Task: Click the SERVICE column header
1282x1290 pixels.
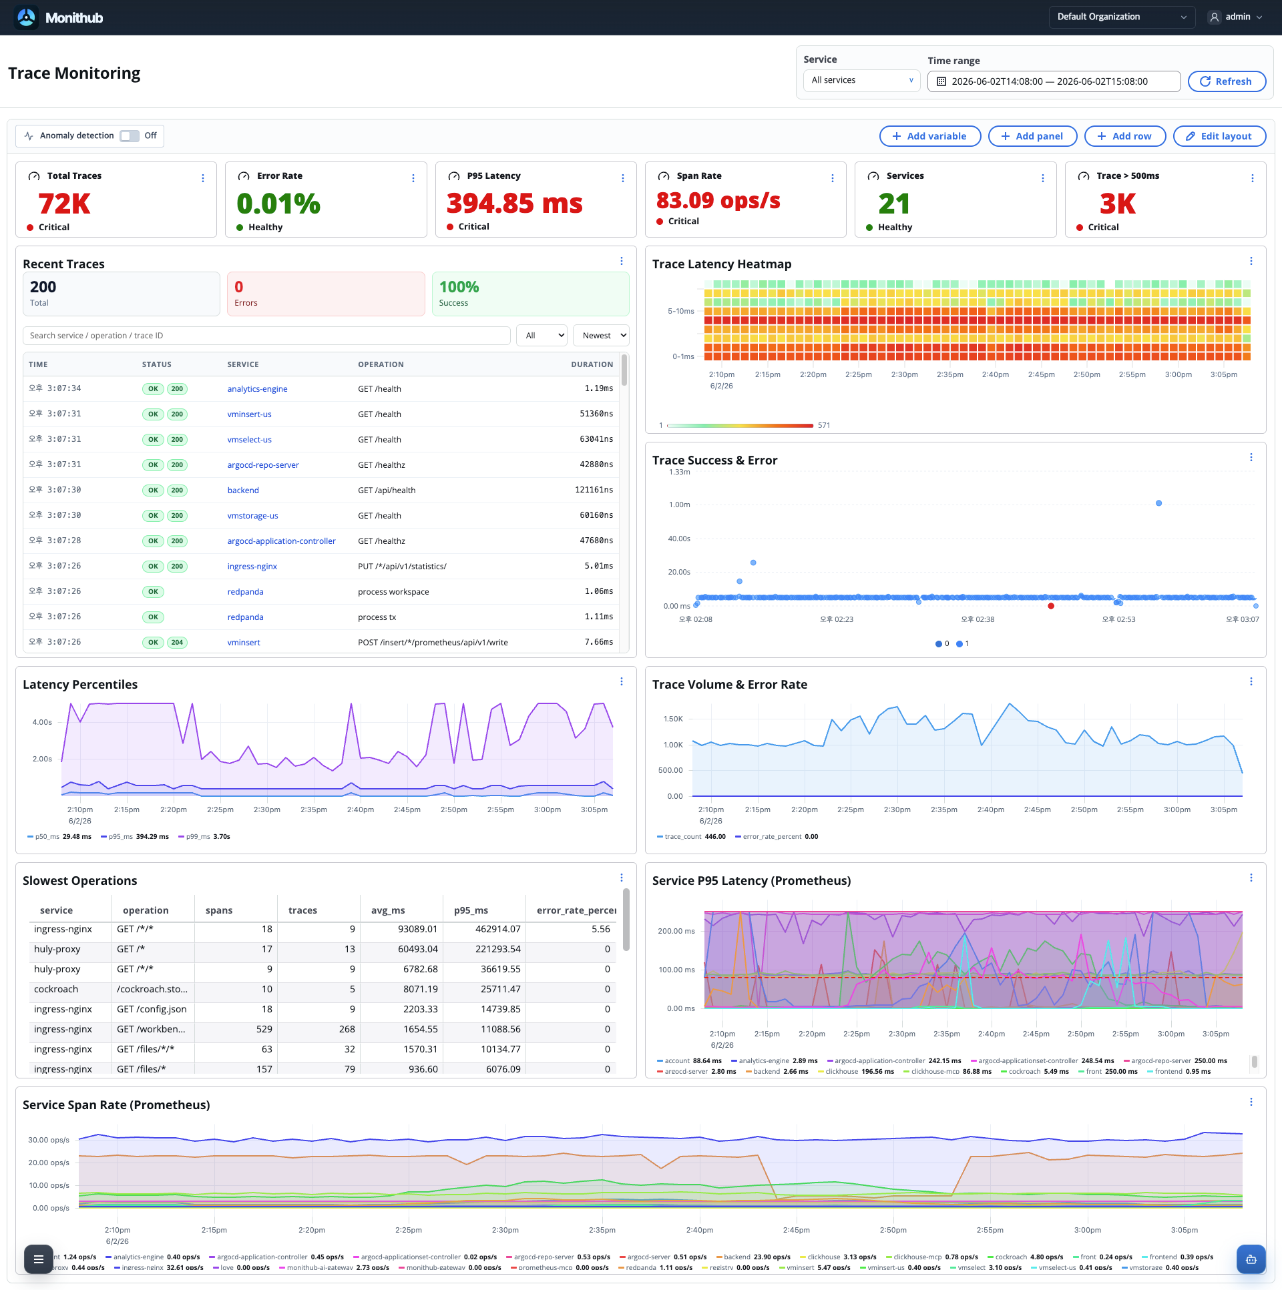Action: [243, 364]
